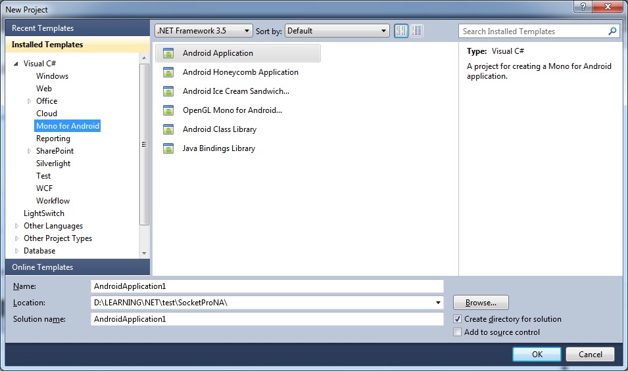This screenshot has height=371, width=628.
Task: Click the template tree scrollbar thumb
Action: click(144, 144)
